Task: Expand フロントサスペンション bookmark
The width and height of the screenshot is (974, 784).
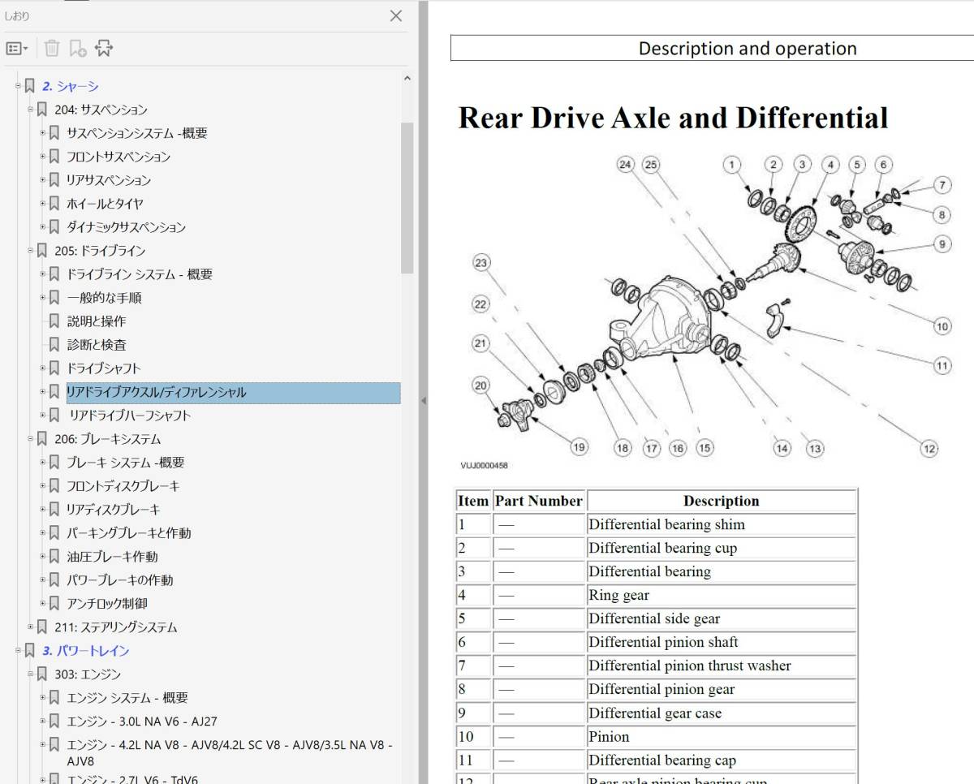Action: click(x=43, y=156)
